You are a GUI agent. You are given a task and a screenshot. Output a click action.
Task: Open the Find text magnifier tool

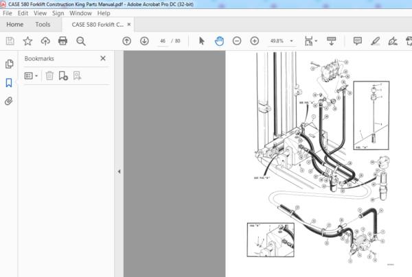coord(80,41)
